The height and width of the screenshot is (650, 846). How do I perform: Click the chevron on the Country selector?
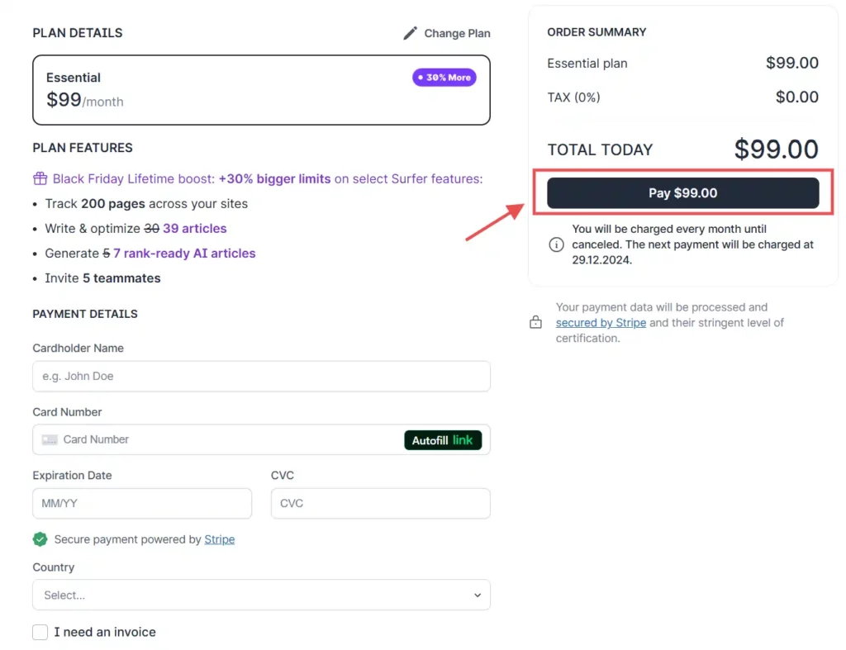click(x=478, y=595)
